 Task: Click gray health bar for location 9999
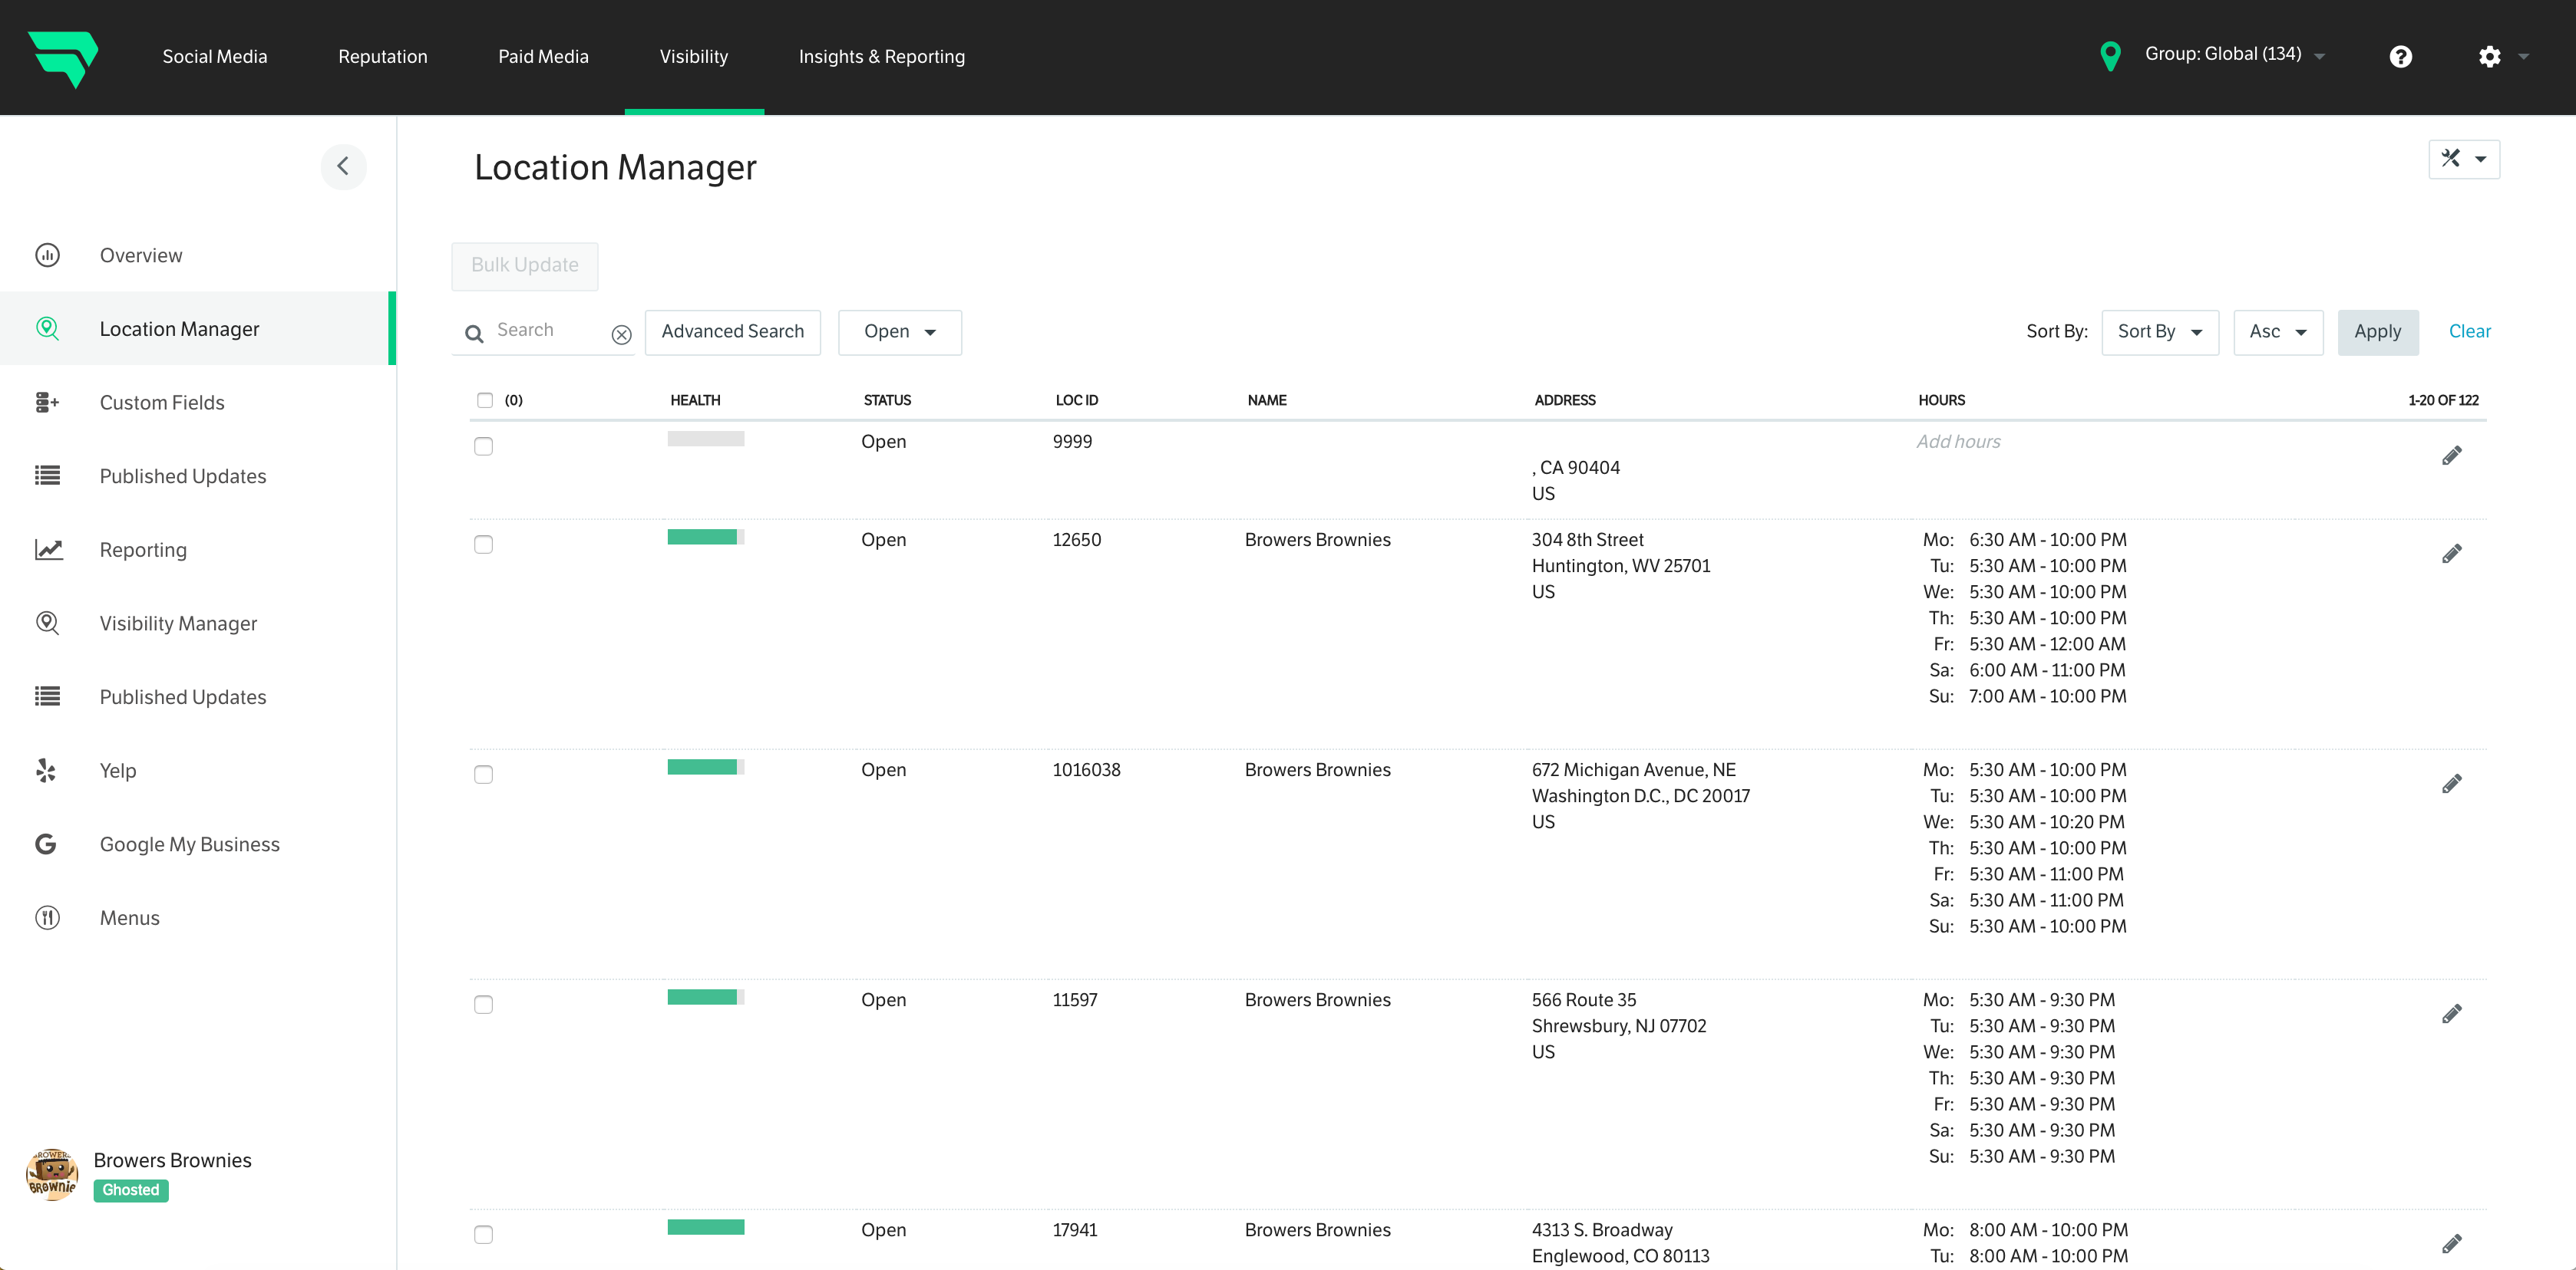[x=706, y=439]
